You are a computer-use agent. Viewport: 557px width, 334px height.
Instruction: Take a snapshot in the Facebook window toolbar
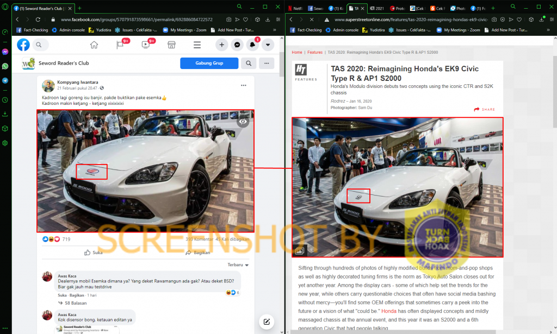(x=229, y=20)
